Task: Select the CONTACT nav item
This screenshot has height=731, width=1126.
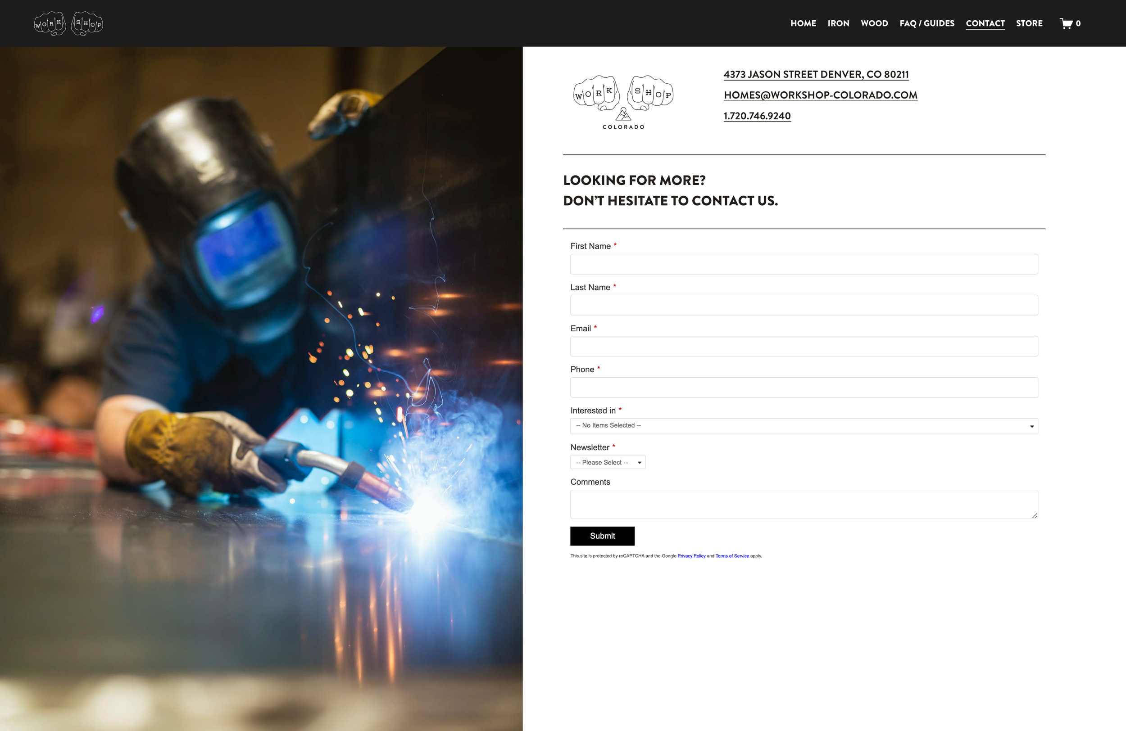Action: point(985,23)
